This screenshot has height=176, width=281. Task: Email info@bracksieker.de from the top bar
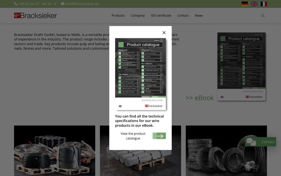coord(82,4)
